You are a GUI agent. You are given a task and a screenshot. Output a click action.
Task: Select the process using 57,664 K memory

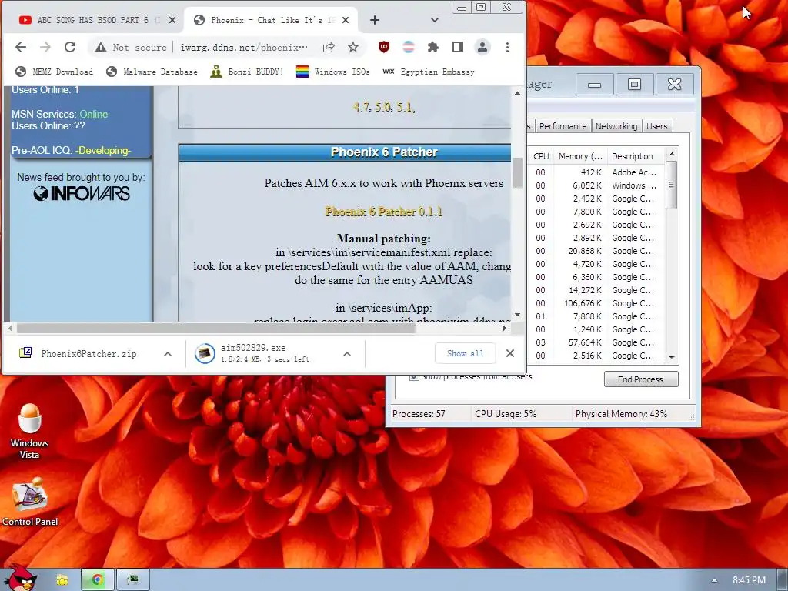597,342
